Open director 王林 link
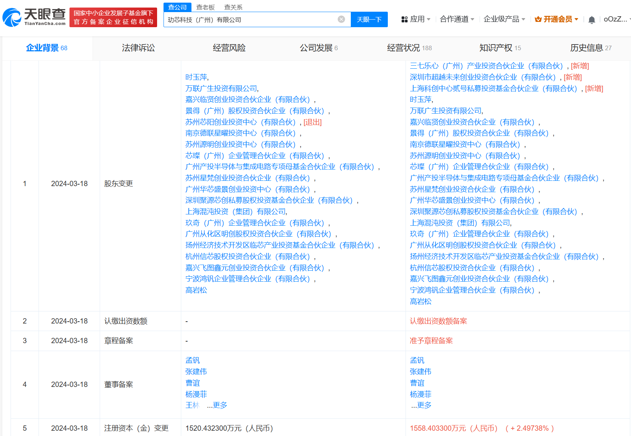The height and width of the screenshot is (436, 631). coord(192,405)
